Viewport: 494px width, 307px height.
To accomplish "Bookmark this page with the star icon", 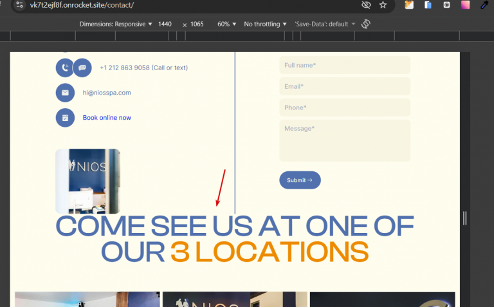I will (x=383, y=5).
